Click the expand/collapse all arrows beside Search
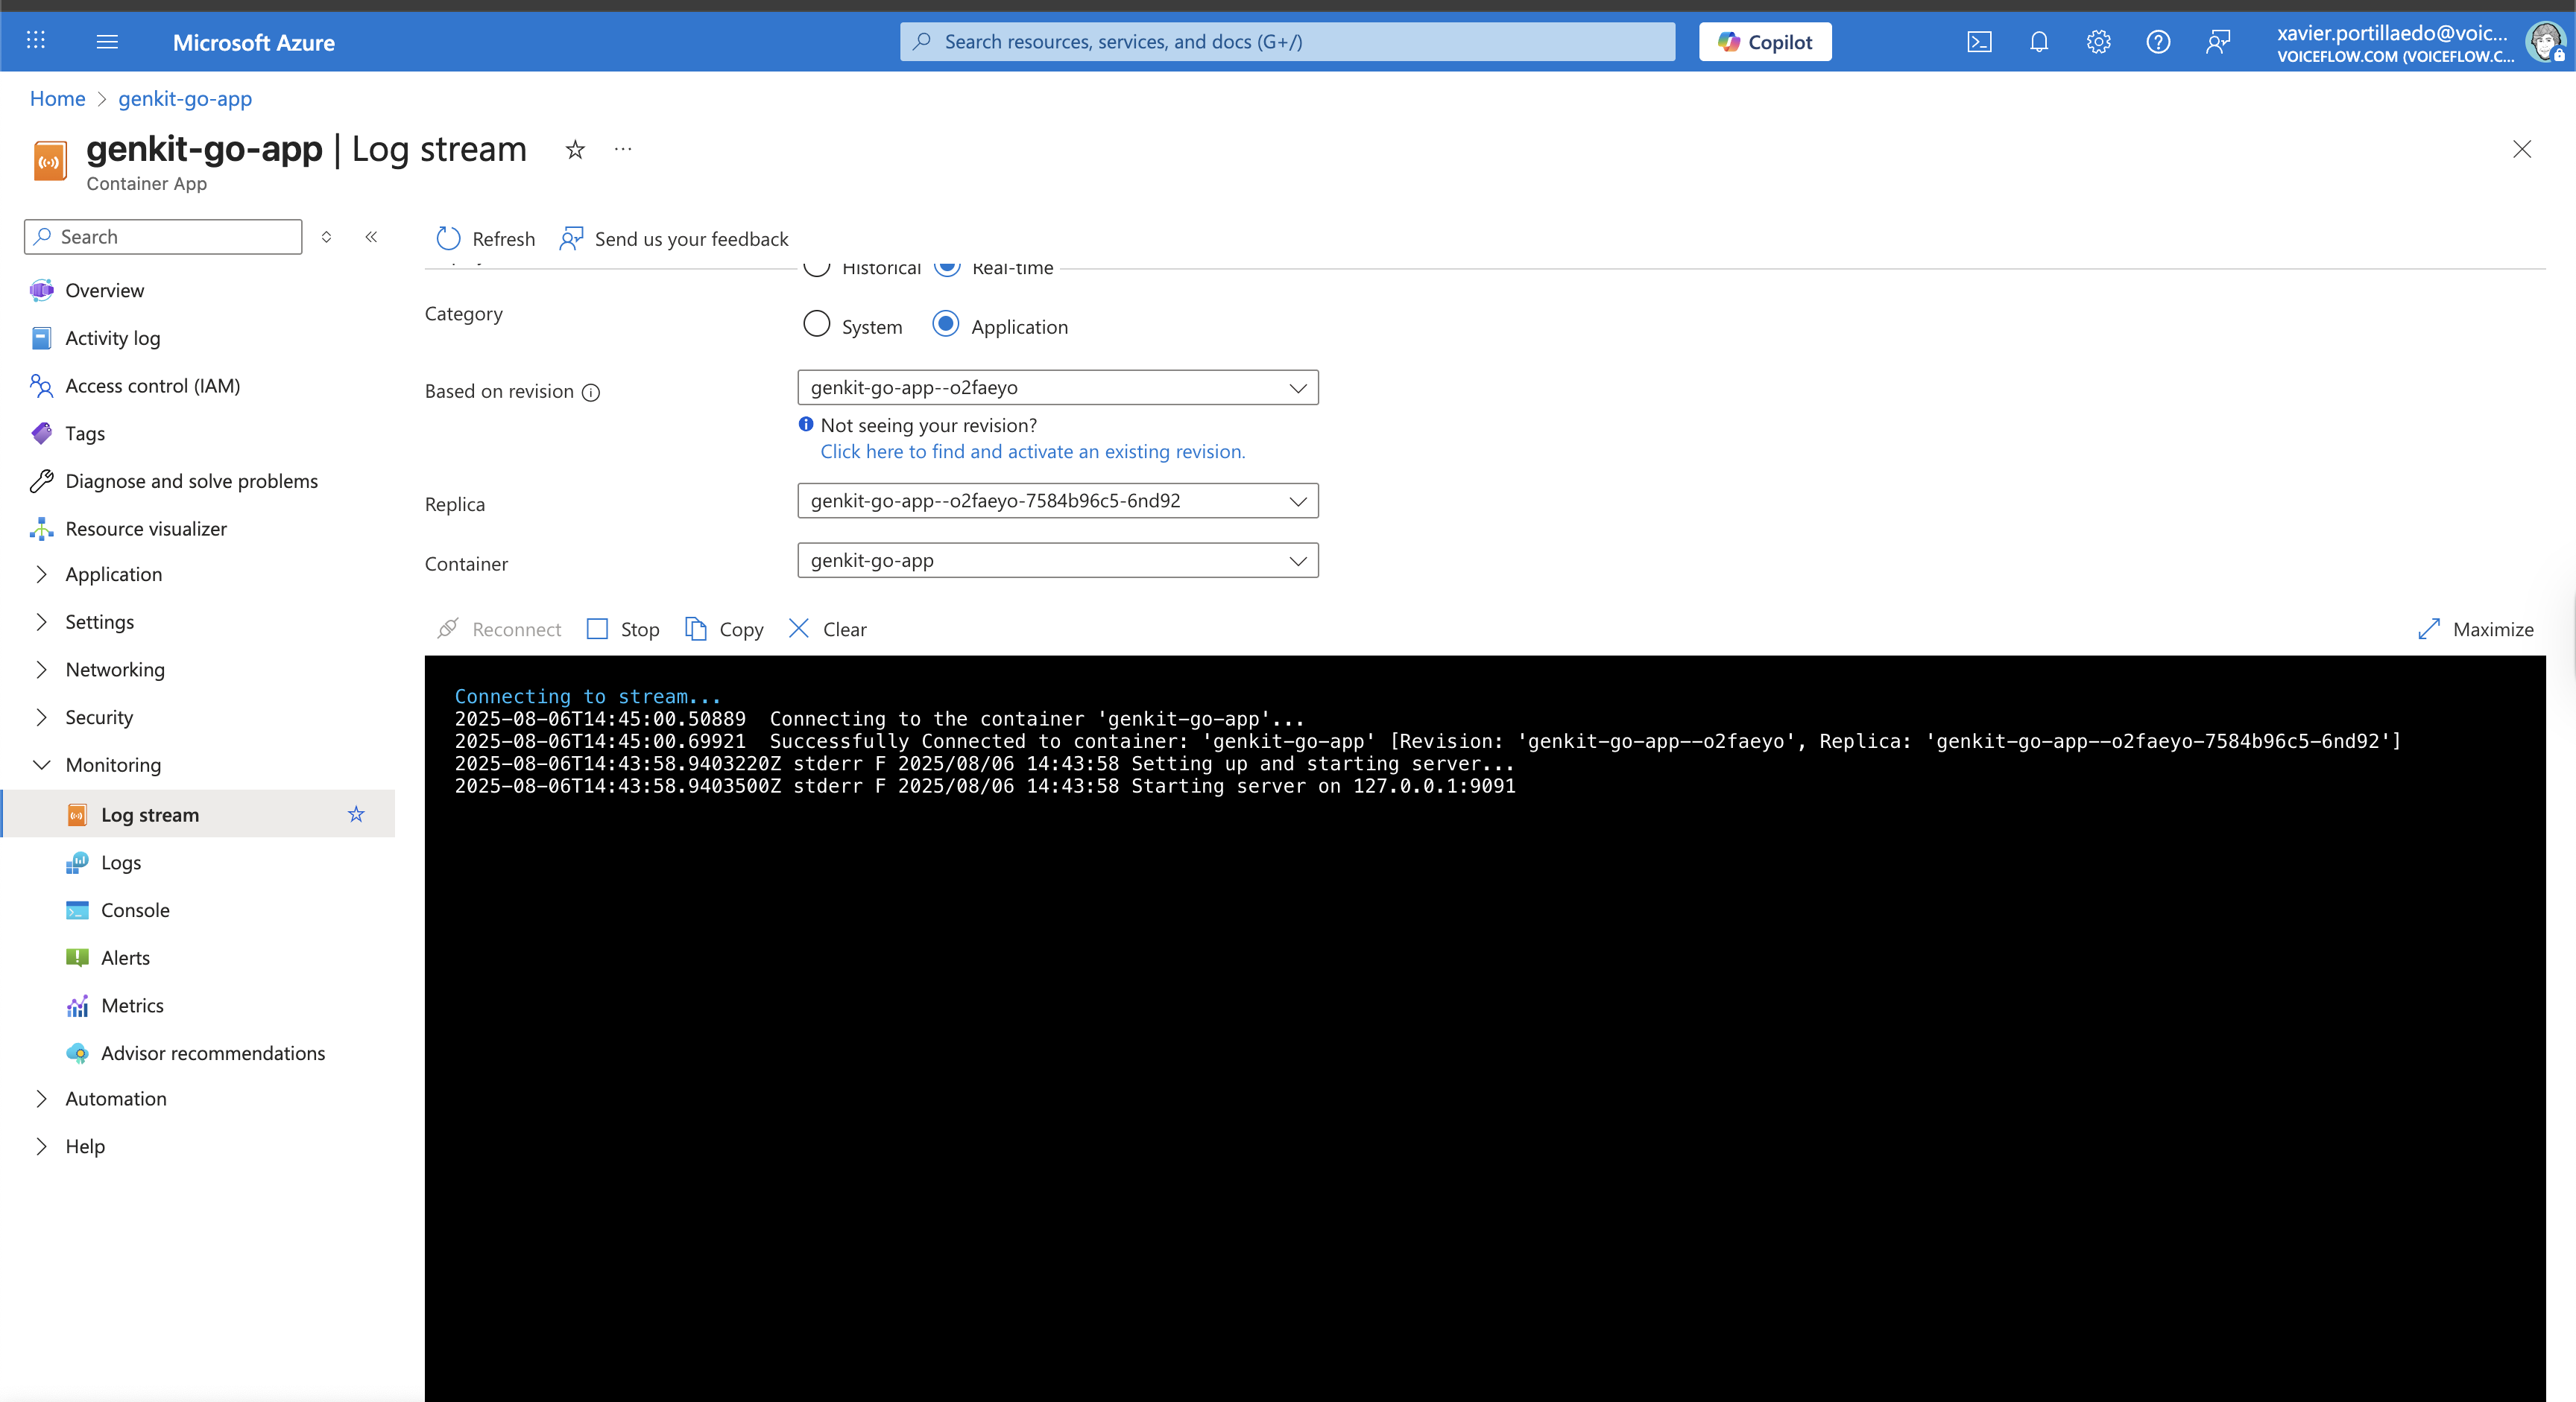Image resolution: width=2576 pixels, height=1402 pixels. pyautogui.click(x=326, y=237)
